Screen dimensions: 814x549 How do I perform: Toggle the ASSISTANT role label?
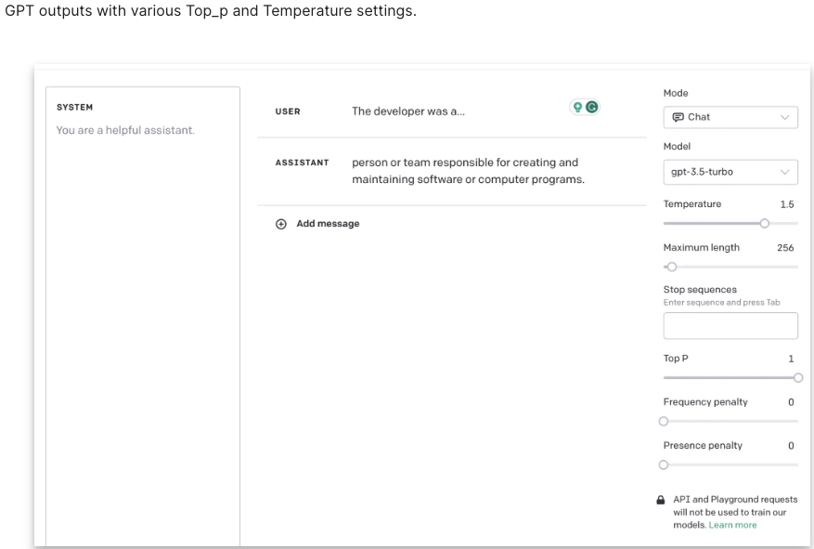pos(302,163)
